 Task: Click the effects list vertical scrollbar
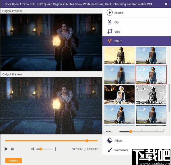(x=169, y=98)
